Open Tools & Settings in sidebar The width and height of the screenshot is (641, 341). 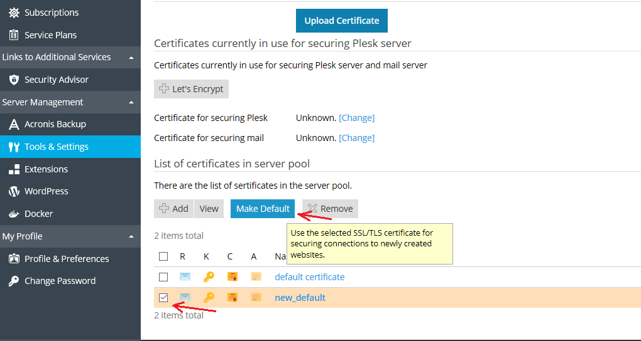point(57,147)
